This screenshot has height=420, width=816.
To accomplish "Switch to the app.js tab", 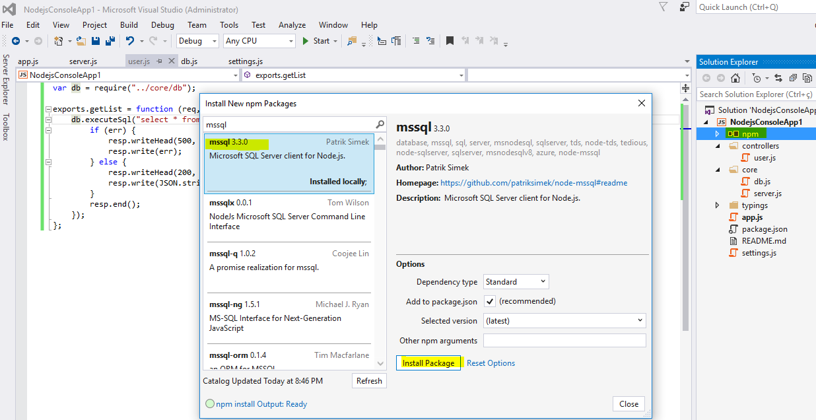I will [28, 61].
